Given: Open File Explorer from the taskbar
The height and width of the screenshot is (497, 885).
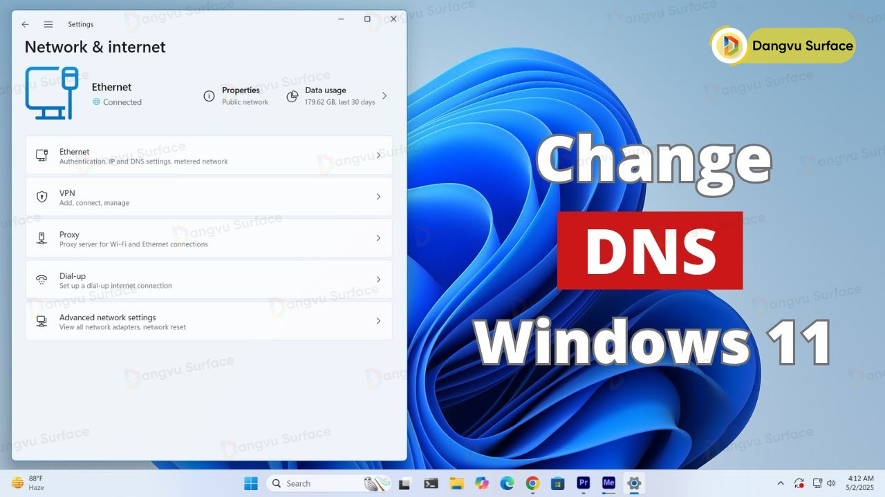Looking at the screenshot, I should coord(456,483).
